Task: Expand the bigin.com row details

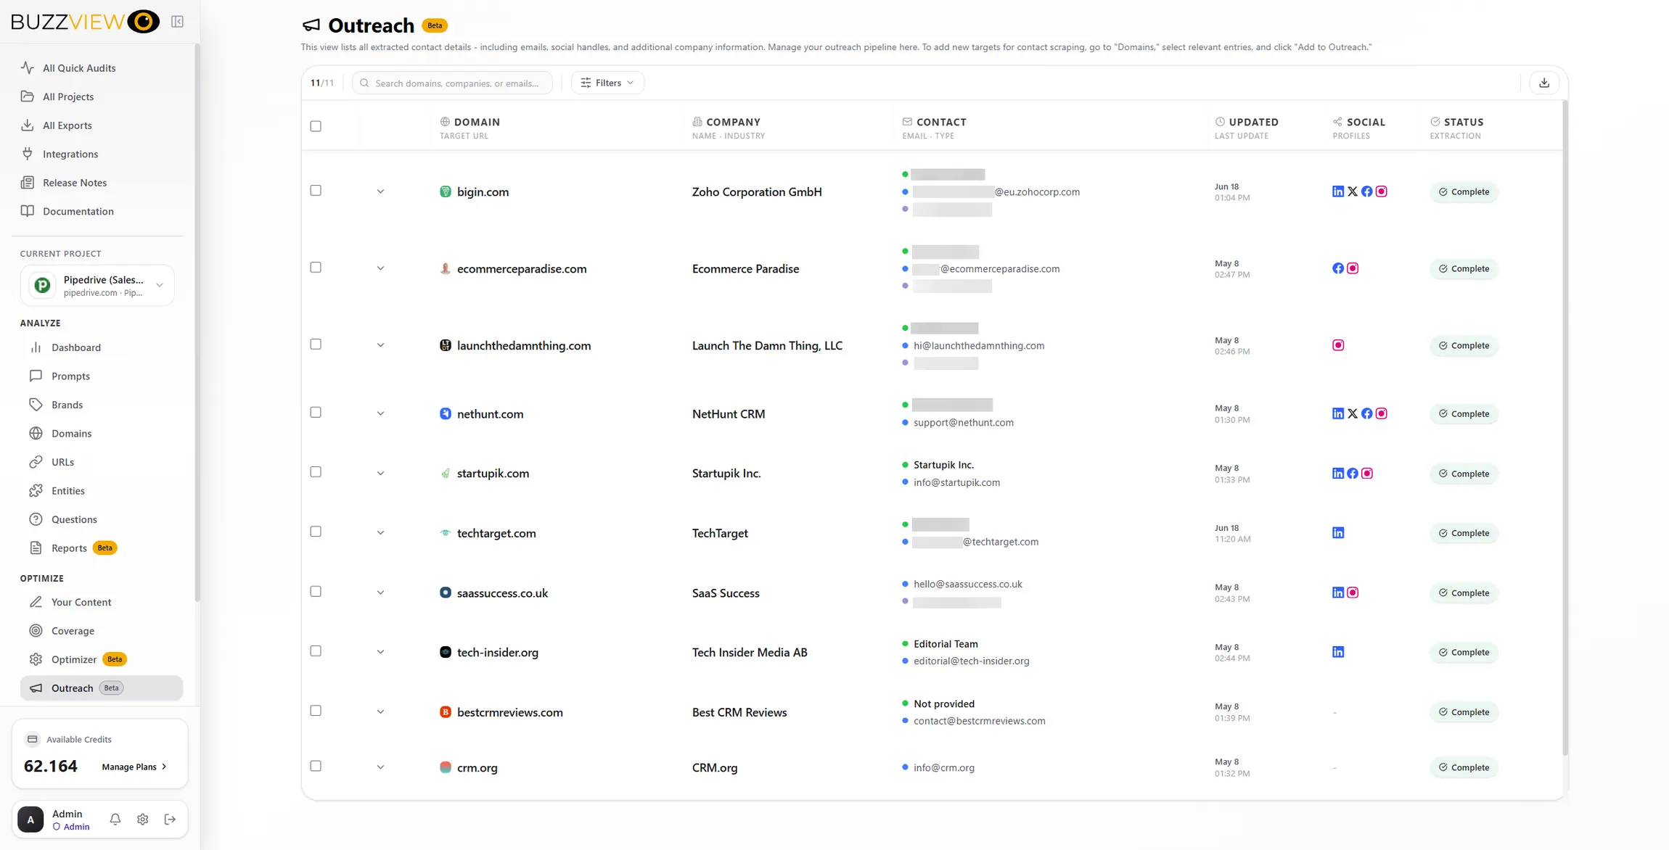Action: tap(380, 191)
